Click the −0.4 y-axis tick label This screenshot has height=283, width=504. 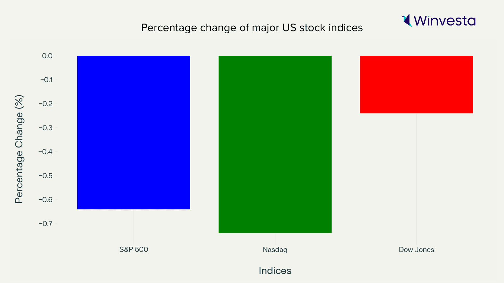pyautogui.click(x=46, y=152)
